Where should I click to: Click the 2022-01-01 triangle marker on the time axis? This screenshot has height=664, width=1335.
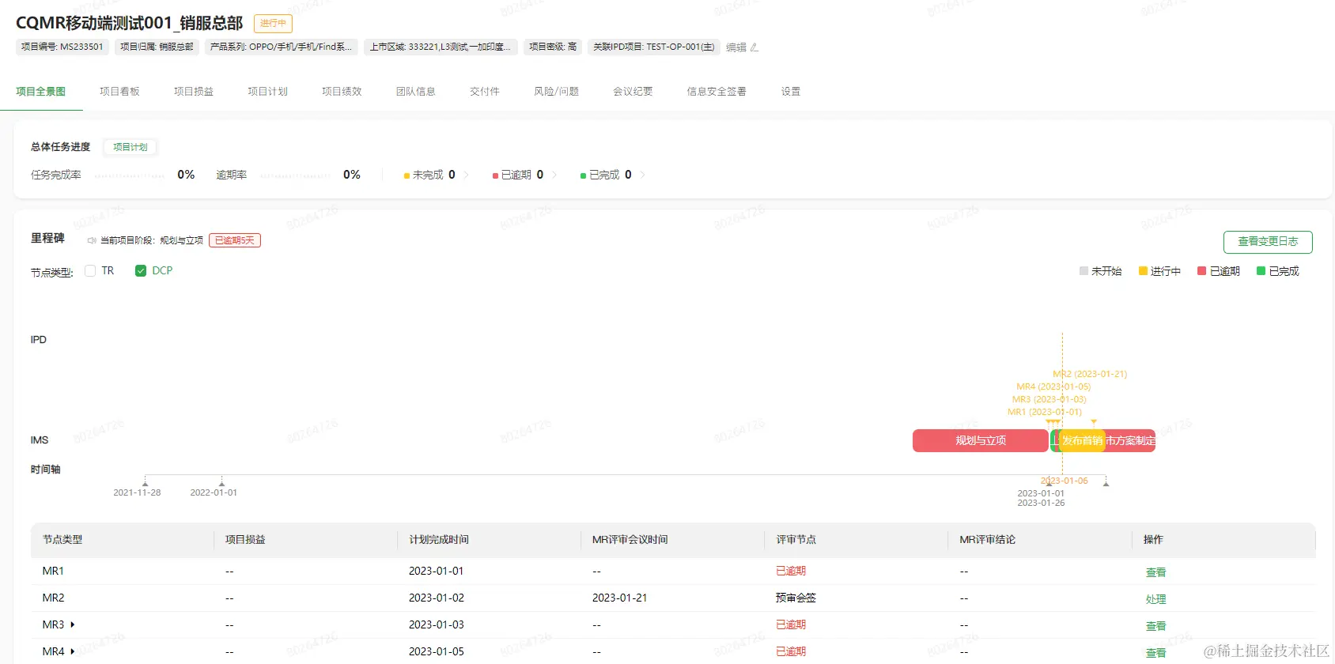221,482
